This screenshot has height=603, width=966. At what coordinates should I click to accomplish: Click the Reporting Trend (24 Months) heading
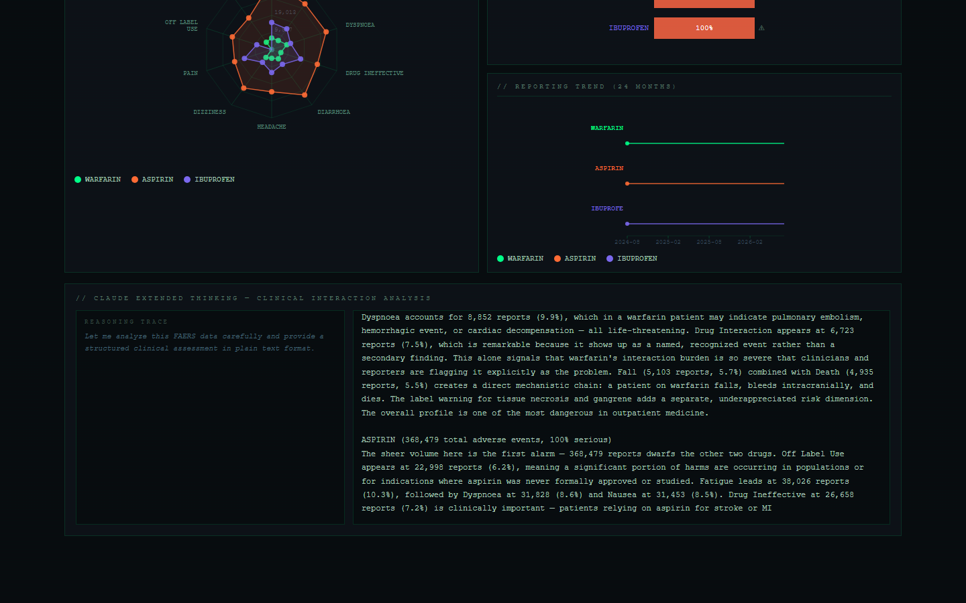pos(587,86)
